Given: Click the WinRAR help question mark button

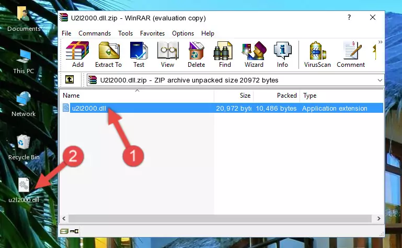Looking at the screenshot, I should tap(349, 17).
